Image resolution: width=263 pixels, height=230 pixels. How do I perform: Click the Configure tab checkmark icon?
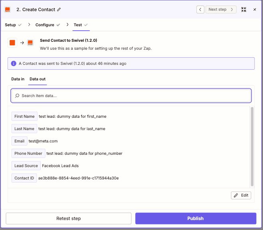58,25
